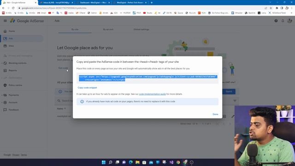Open Visual Studio from taskbar
295x166 pixels.
pos(171,162)
